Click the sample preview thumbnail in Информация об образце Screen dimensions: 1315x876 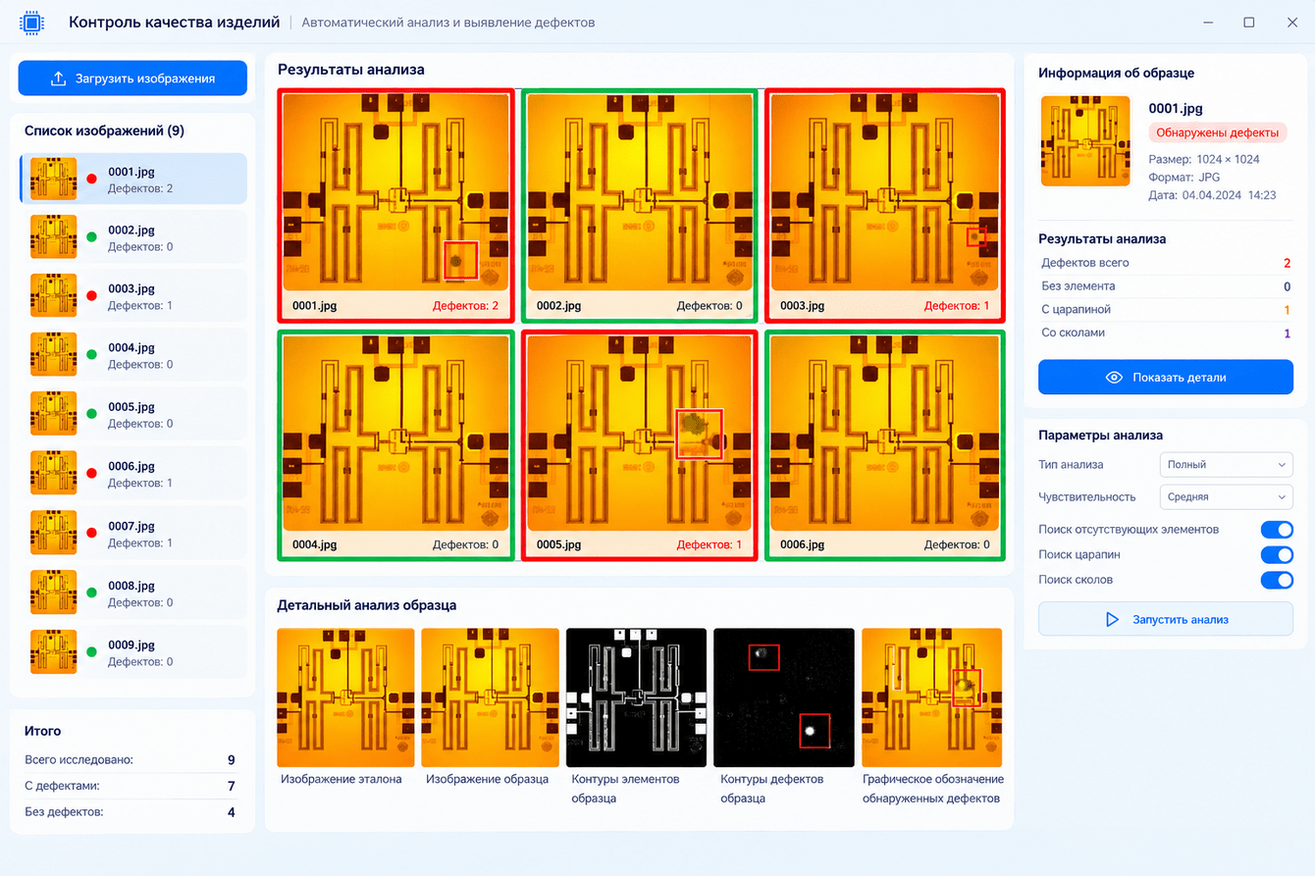pyautogui.click(x=1087, y=140)
